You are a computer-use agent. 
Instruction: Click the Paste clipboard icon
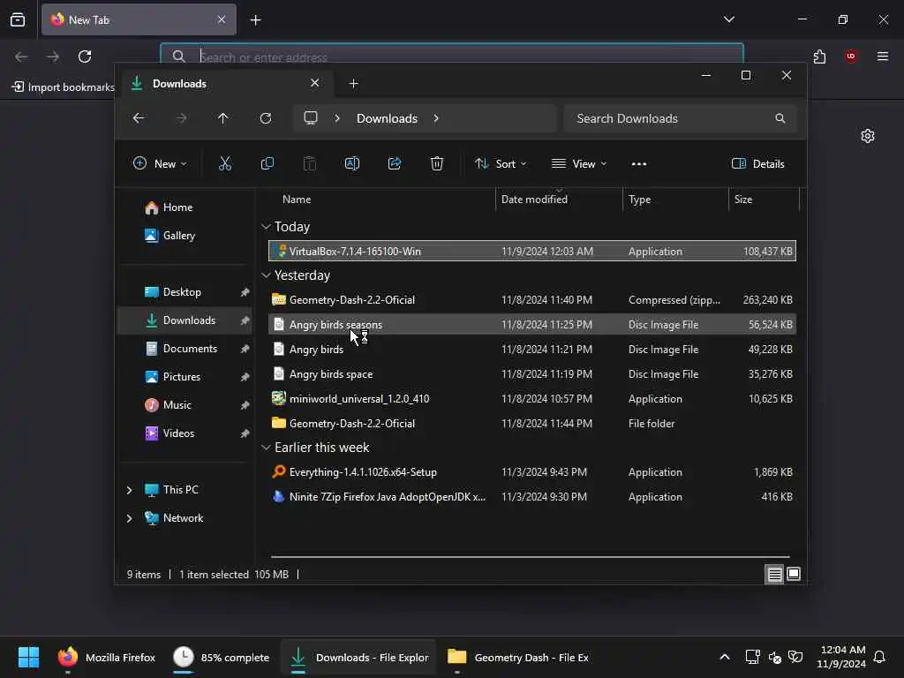(310, 163)
